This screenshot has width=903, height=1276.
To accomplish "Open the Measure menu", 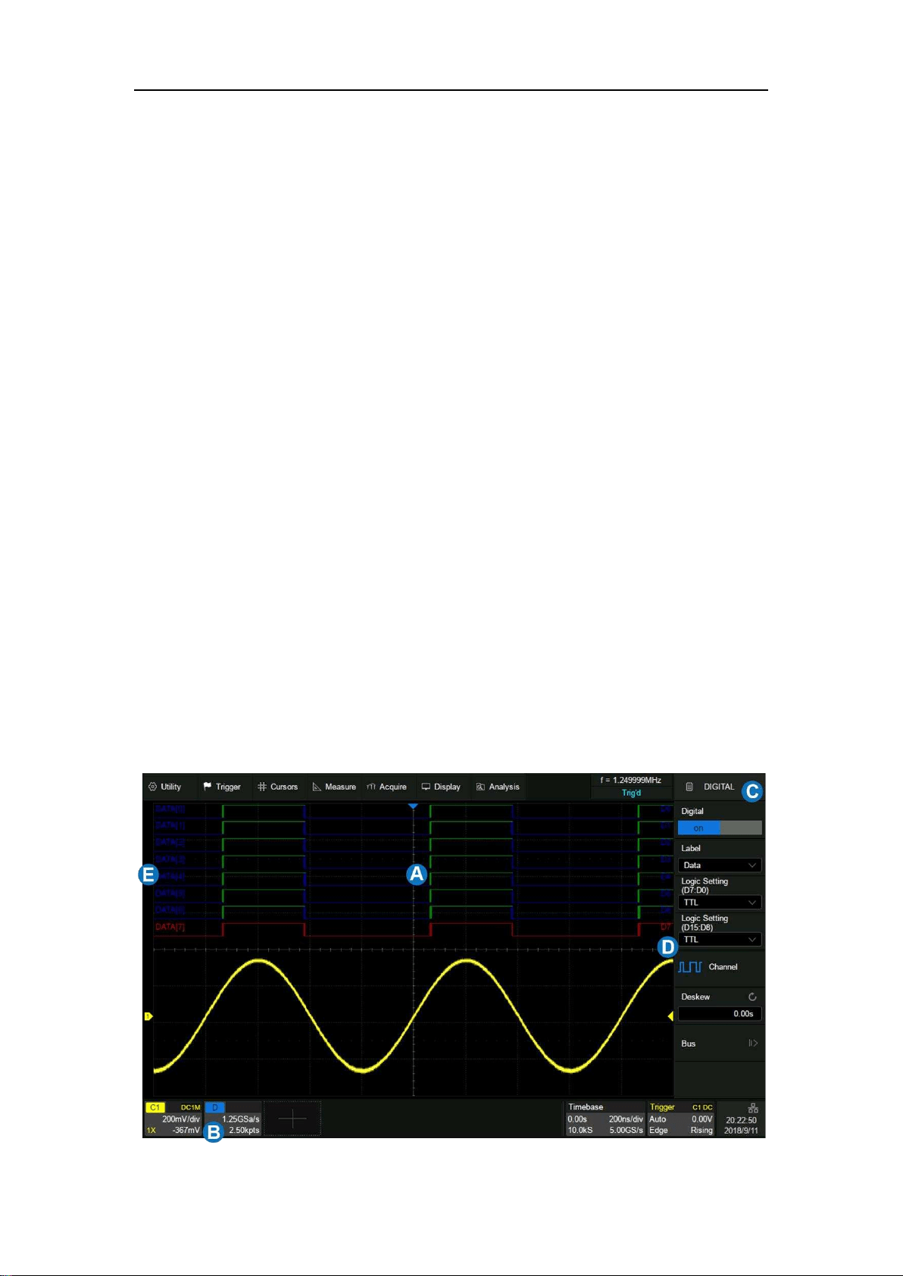I will (x=334, y=787).
